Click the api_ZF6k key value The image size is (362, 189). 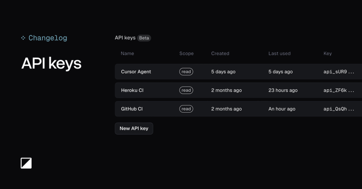(338, 90)
